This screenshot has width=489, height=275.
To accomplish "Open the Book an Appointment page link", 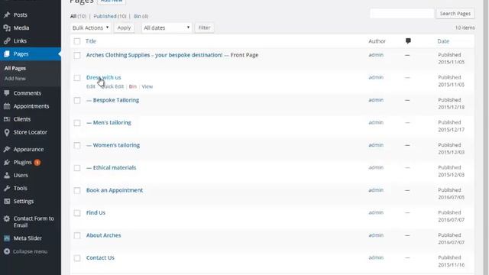I will tap(115, 190).
